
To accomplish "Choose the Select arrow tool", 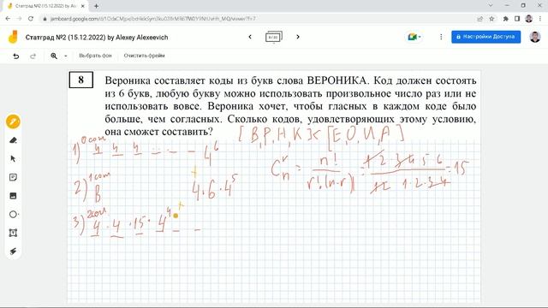I will click(13, 159).
